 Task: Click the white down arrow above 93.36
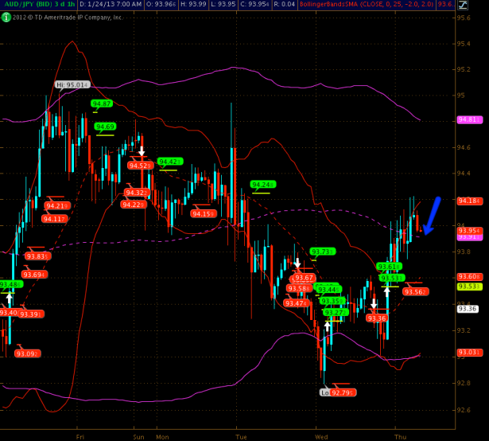(374, 303)
